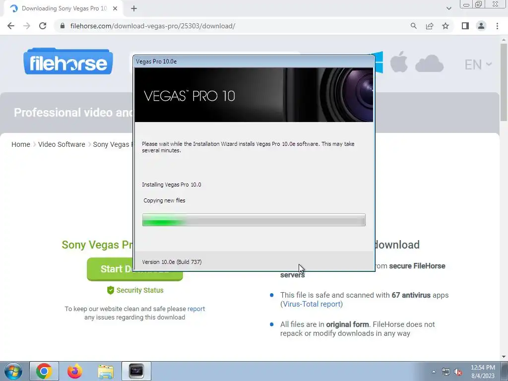The height and width of the screenshot is (381, 508).
Task: Open a new browser tab
Action: (x=134, y=8)
